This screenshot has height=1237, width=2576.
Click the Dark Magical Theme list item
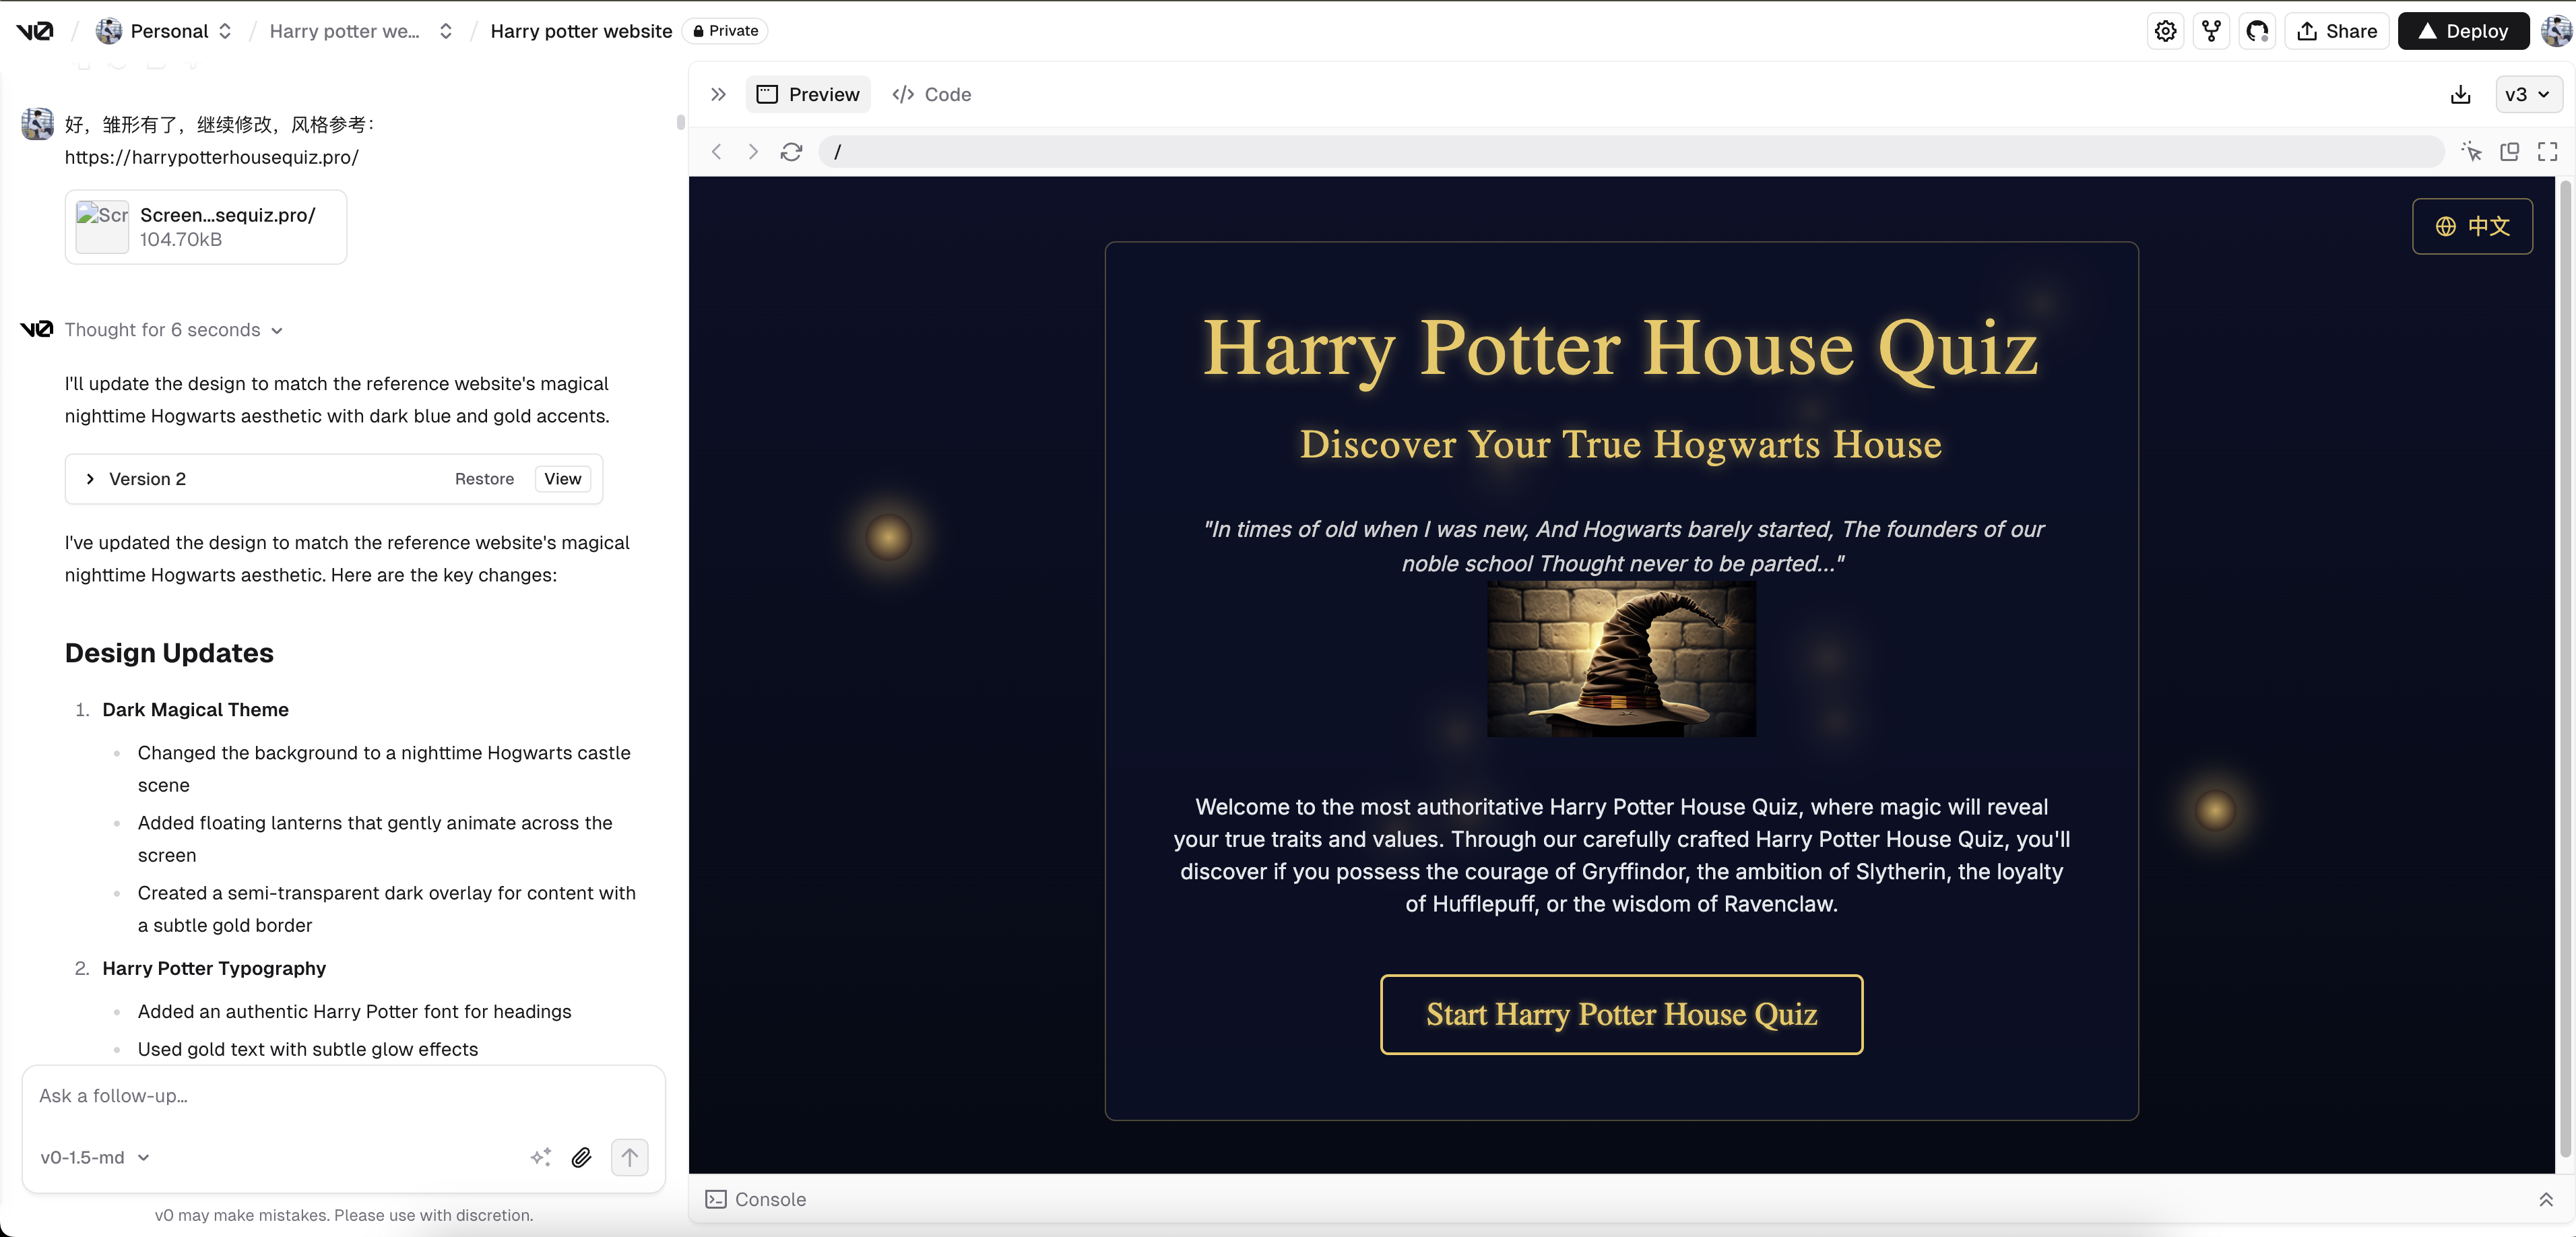coord(195,710)
